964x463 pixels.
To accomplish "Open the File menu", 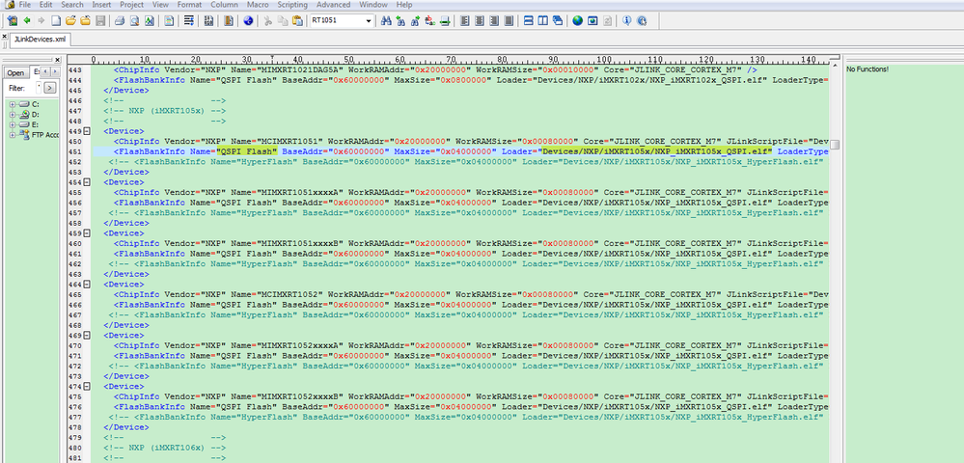I will click(24, 4).
